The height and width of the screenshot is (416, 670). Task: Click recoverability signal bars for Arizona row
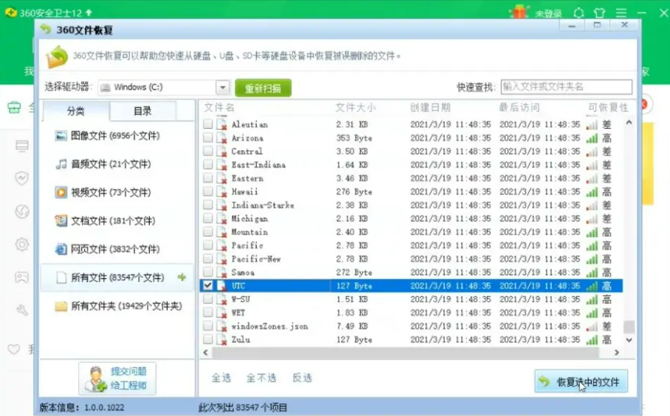[x=592, y=138]
